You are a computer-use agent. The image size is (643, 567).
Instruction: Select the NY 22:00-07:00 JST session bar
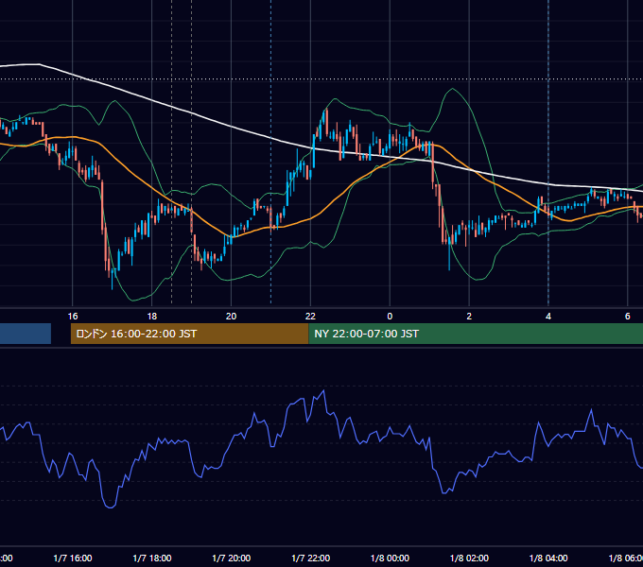[x=476, y=334]
